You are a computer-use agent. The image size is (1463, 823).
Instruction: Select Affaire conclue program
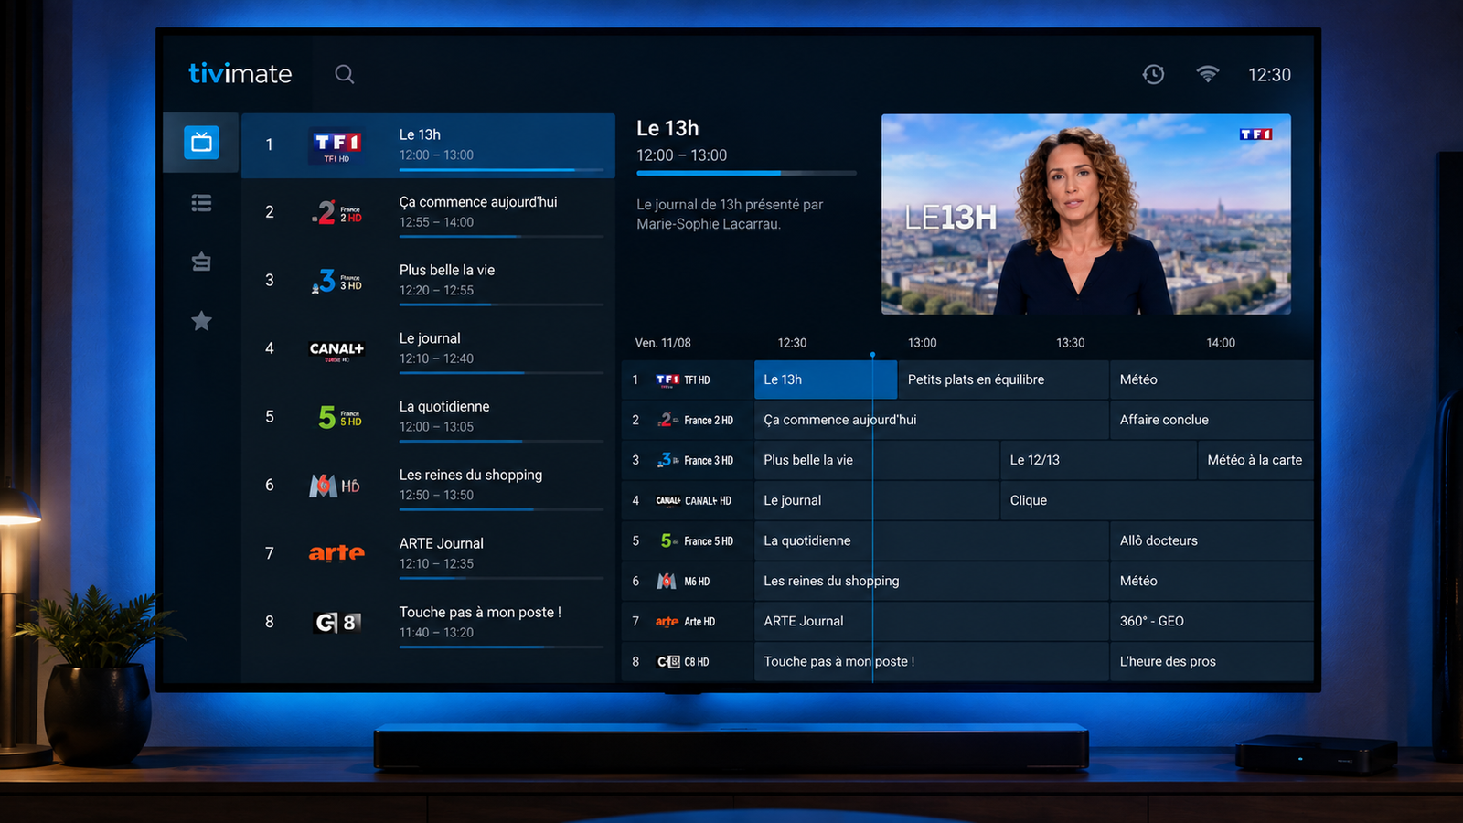point(1212,420)
